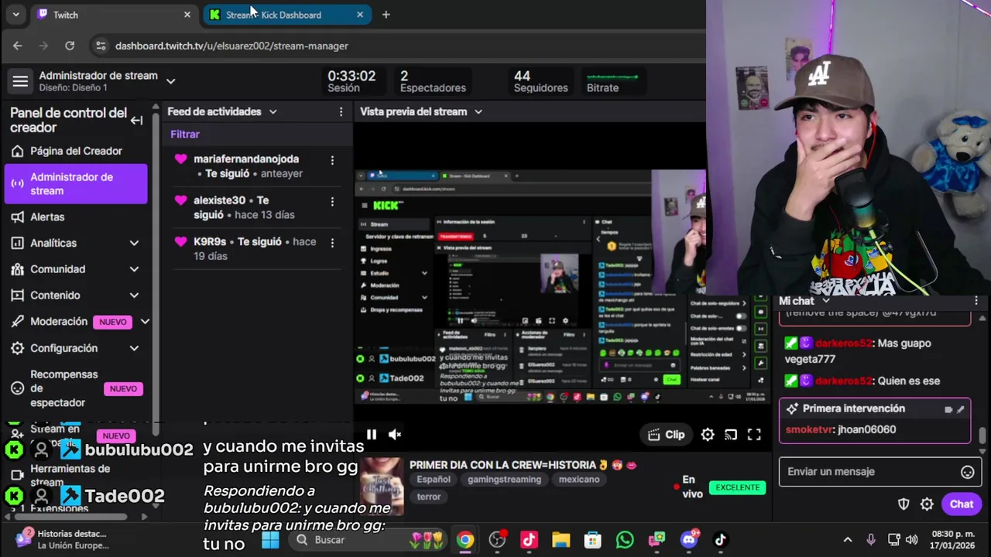Viewport: 991px width, 557px height.
Task: Click the gamingstreaming tag
Action: 504,480
